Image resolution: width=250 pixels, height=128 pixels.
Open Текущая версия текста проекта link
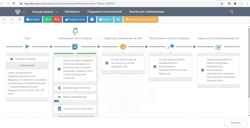(78, 109)
